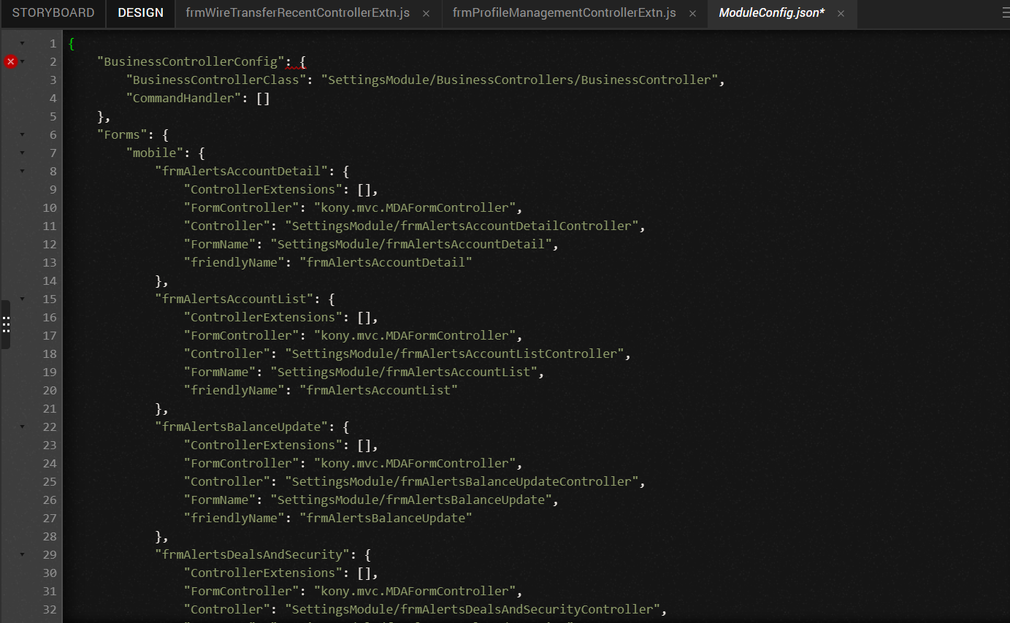Switch to the DESIGN view
This screenshot has height=623, width=1010.
[x=140, y=13]
